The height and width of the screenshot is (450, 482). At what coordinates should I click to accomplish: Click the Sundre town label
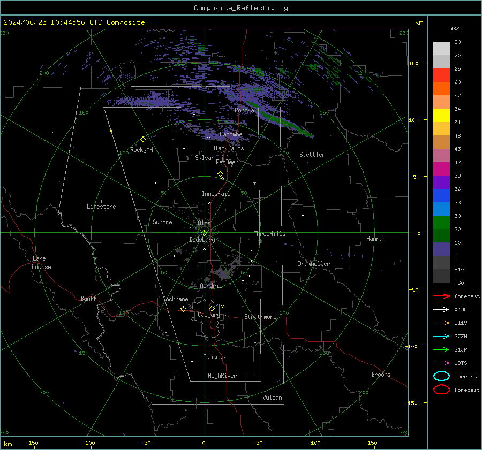(162, 222)
